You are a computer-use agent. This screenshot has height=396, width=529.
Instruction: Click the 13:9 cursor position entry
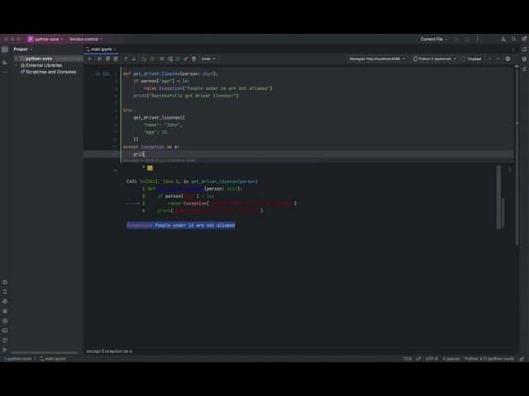point(407,359)
